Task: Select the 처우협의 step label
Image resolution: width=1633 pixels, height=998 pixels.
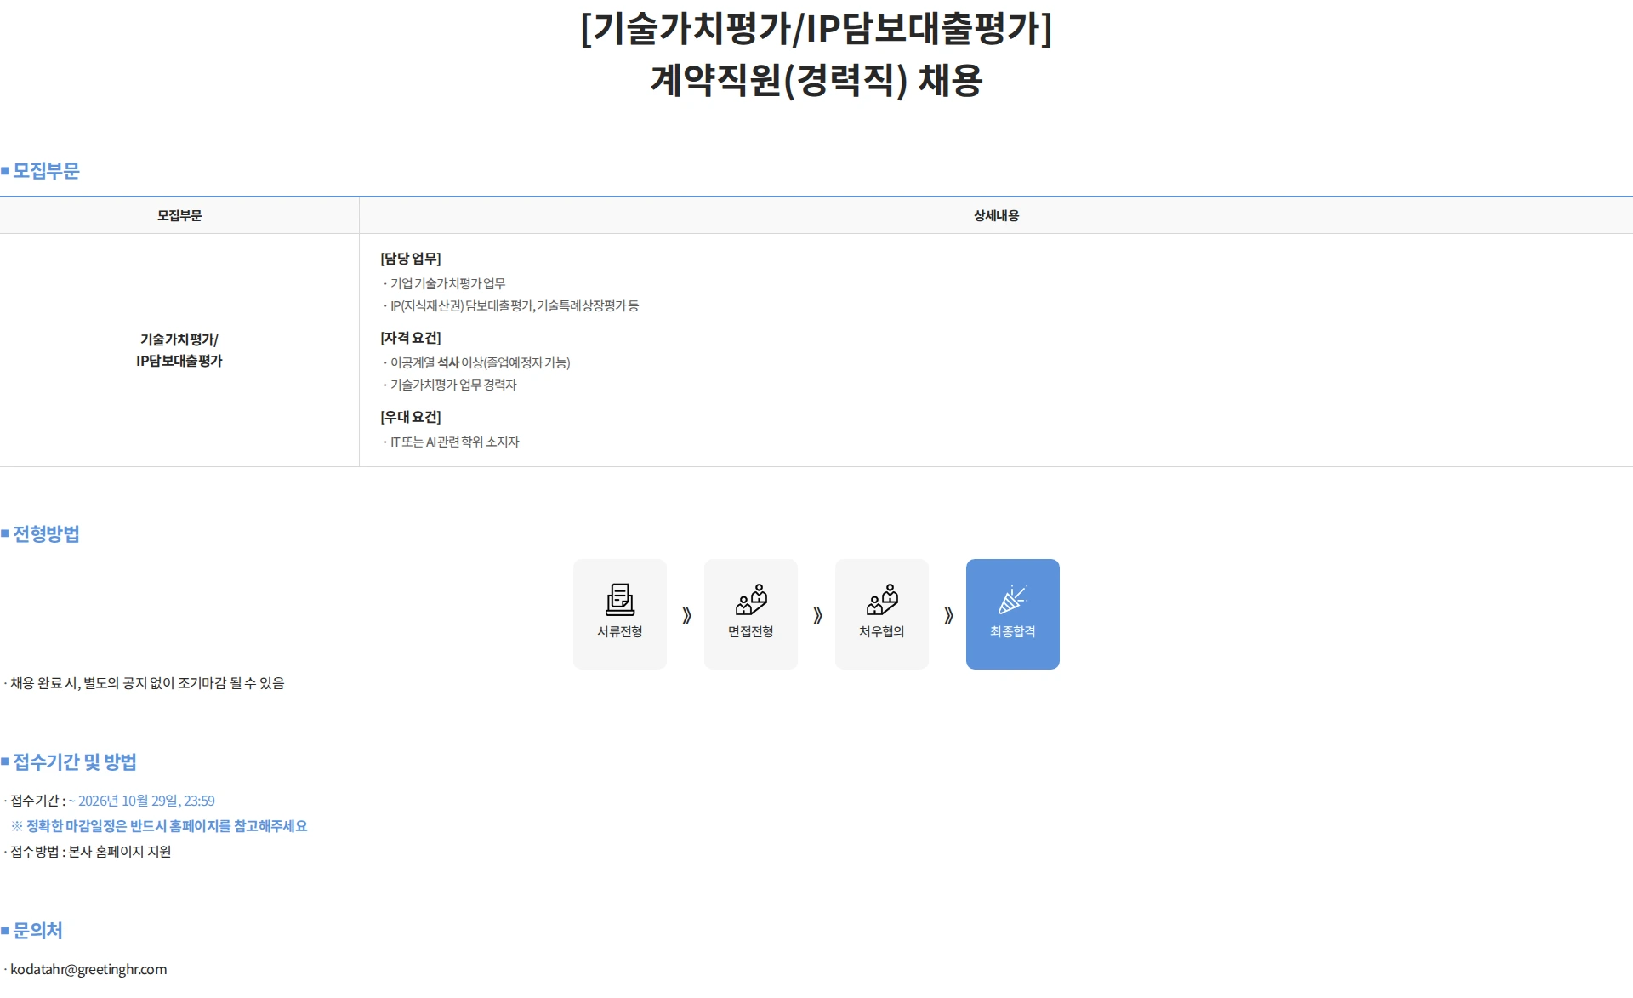Action: point(882,631)
